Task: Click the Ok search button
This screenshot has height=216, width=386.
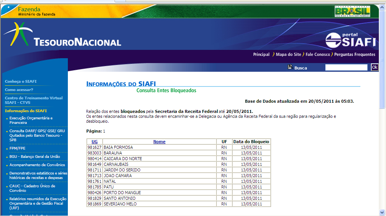Action: 374,67
